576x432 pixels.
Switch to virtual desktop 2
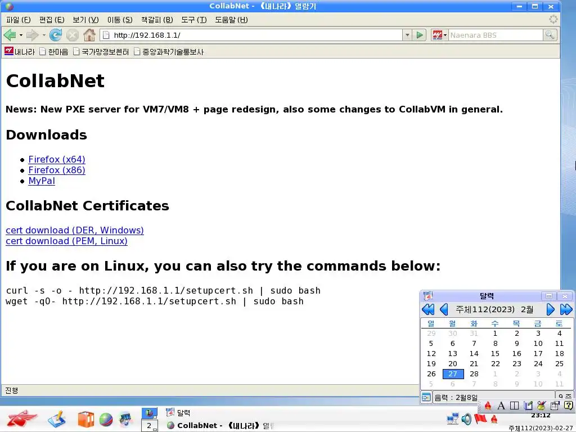pyautogui.click(x=150, y=426)
